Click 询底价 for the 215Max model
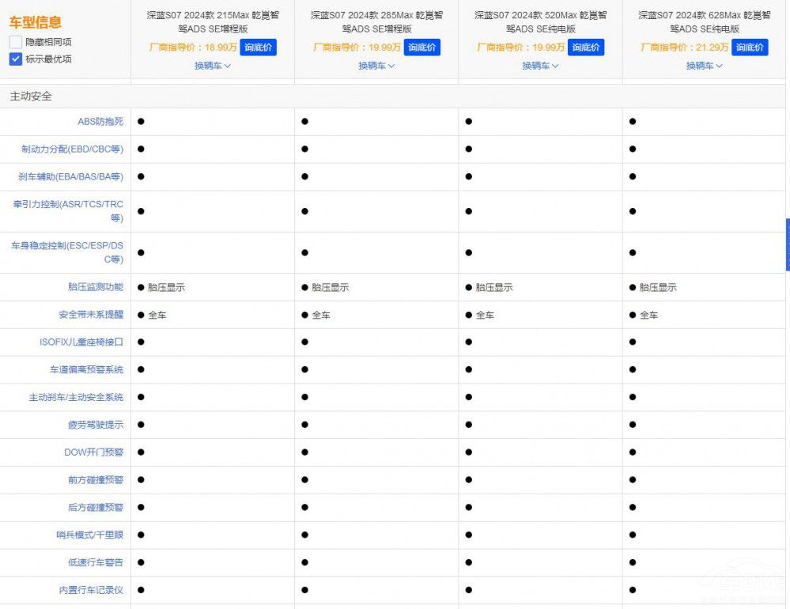 pos(259,47)
